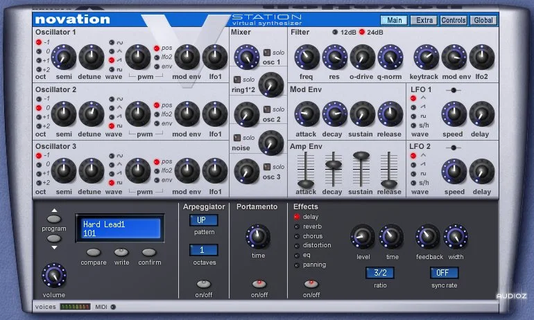Click the Filter keytrack knob
Viewport: 534px width, 320px height.
tap(426, 57)
